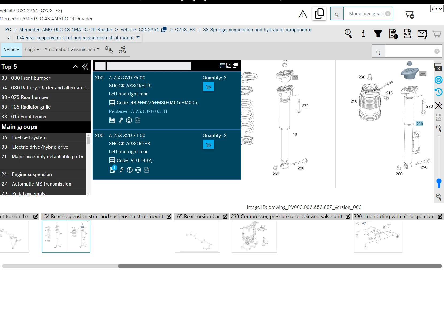Toggle the pin icon in drawing toolbar
The height and width of the screenshot is (323, 444).
pos(438,106)
